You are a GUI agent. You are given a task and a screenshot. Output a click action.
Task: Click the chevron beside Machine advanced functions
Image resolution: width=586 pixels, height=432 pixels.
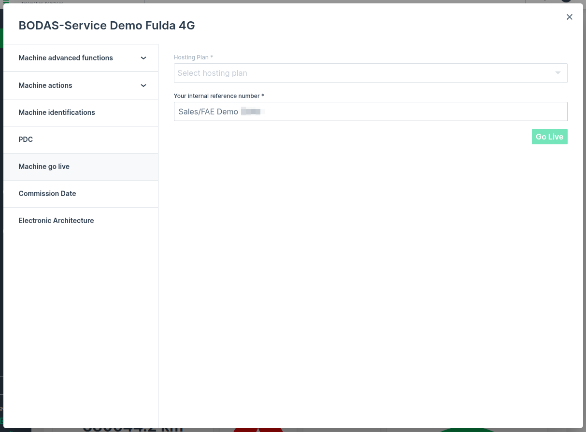click(x=143, y=58)
